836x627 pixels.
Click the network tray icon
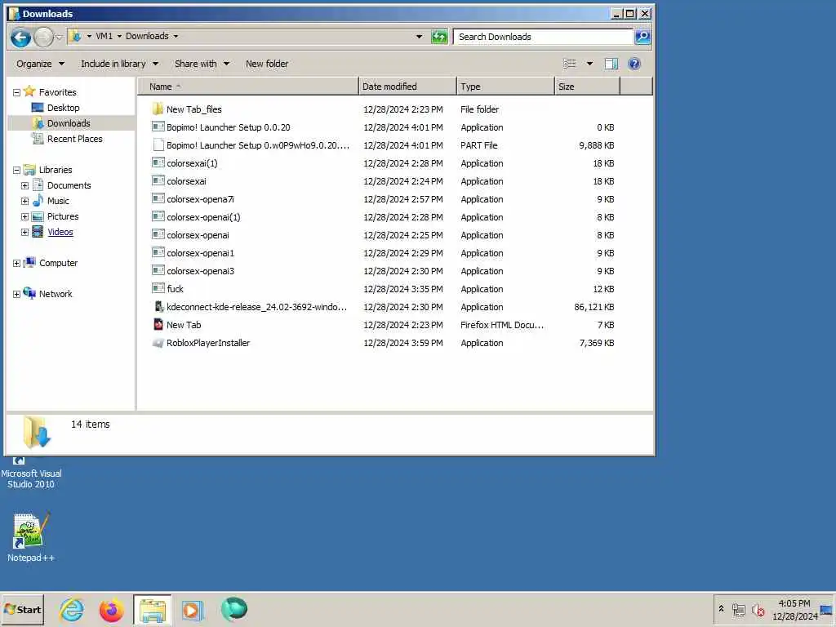[738, 609]
